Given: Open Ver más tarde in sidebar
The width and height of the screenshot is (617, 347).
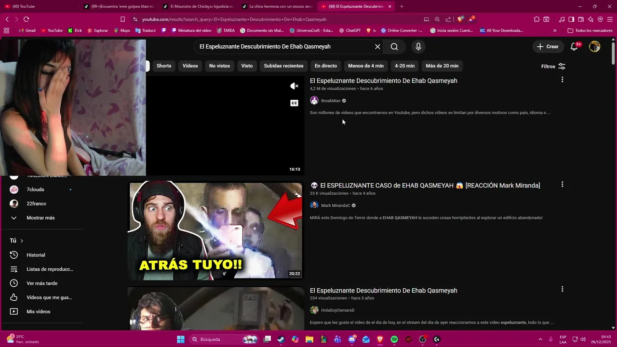Looking at the screenshot, I should point(42,283).
